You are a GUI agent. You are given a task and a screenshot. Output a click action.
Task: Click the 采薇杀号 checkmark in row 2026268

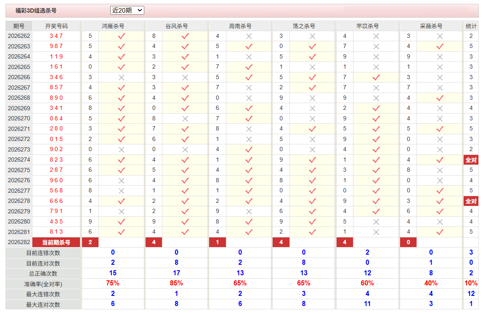pyautogui.click(x=440, y=98)
